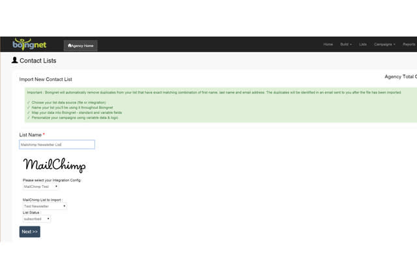Click the Boingnet logo
This screenshot has height=278, width=417.
[28, 44]
